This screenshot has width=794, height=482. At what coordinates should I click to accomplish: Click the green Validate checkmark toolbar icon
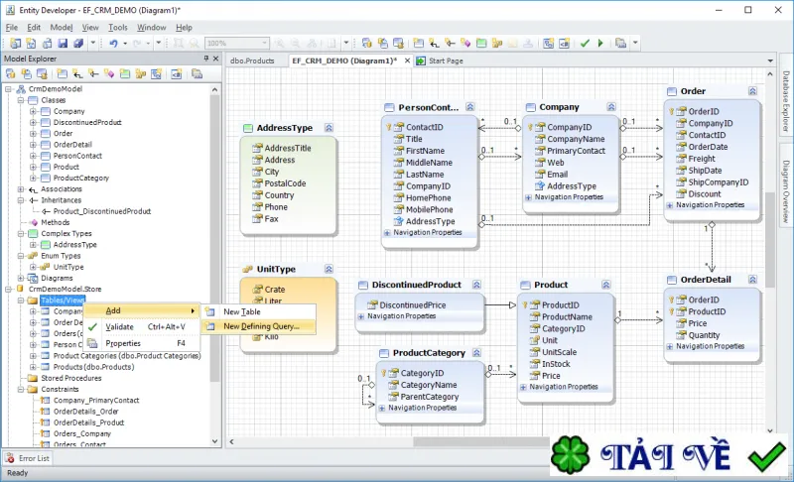pos(585,44)
